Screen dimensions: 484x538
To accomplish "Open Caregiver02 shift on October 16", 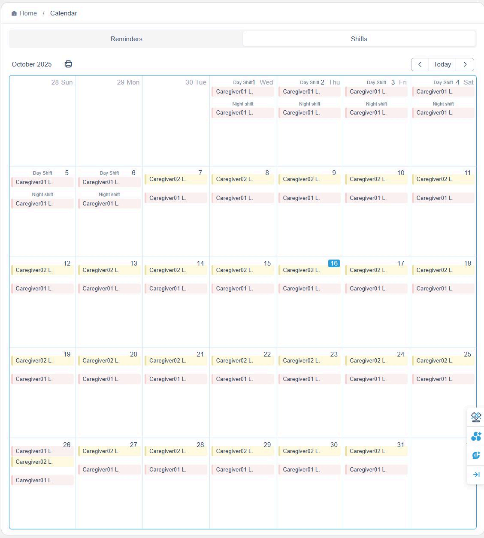I will pos(309,270).
